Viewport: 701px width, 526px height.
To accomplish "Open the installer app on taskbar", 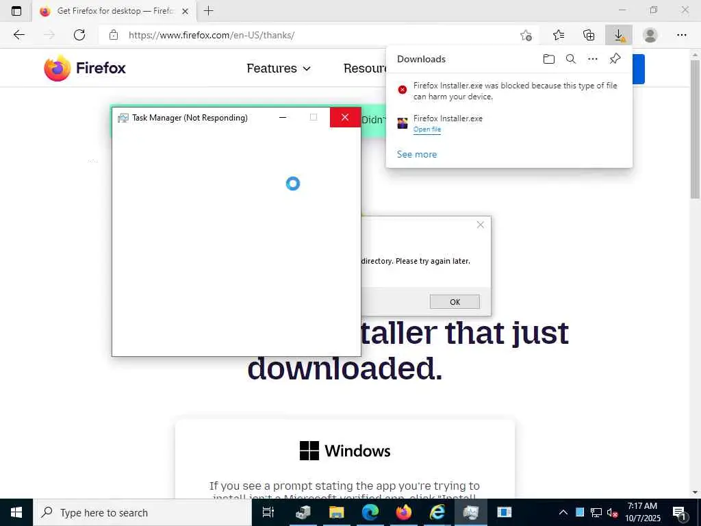I will [x=303, y=512].
